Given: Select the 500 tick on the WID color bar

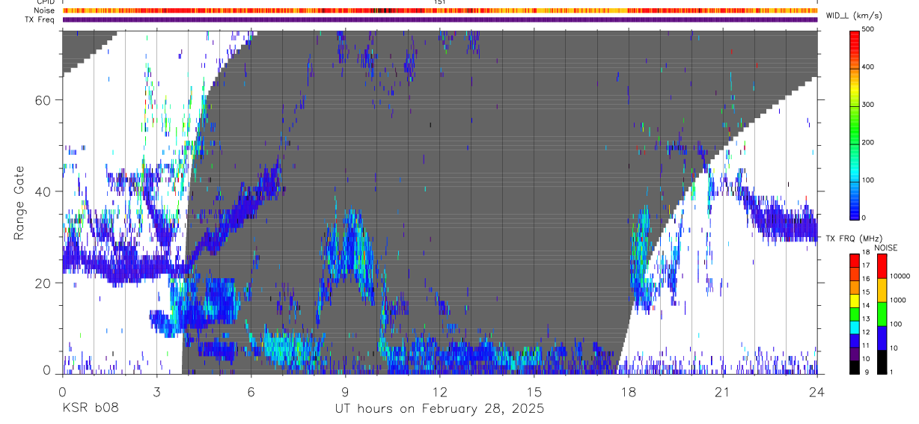Looking at the screenshot, I should (868, 29).
